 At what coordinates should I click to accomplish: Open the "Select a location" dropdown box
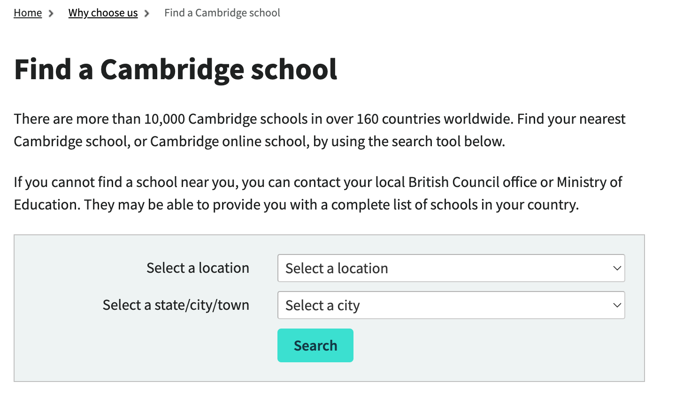(441, 268)
